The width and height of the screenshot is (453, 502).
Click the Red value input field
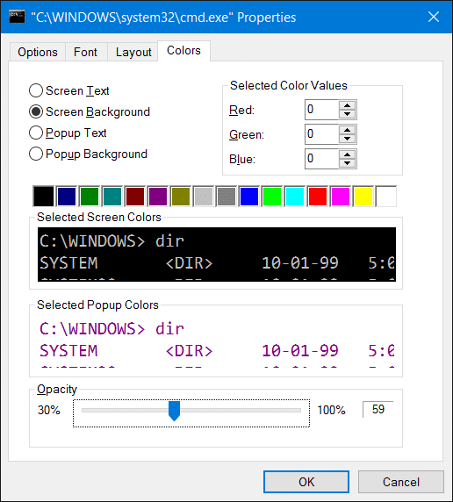click(321, 110)
